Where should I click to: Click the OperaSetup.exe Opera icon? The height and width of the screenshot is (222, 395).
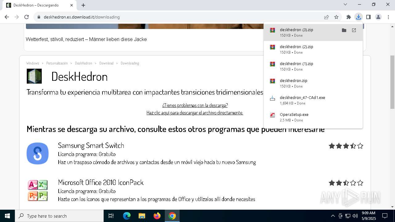(x=272, y=115)
